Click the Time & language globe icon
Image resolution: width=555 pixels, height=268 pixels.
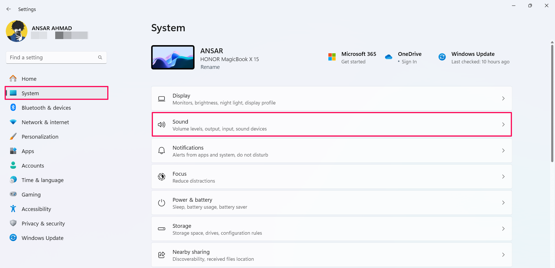[x=13, y=180]
